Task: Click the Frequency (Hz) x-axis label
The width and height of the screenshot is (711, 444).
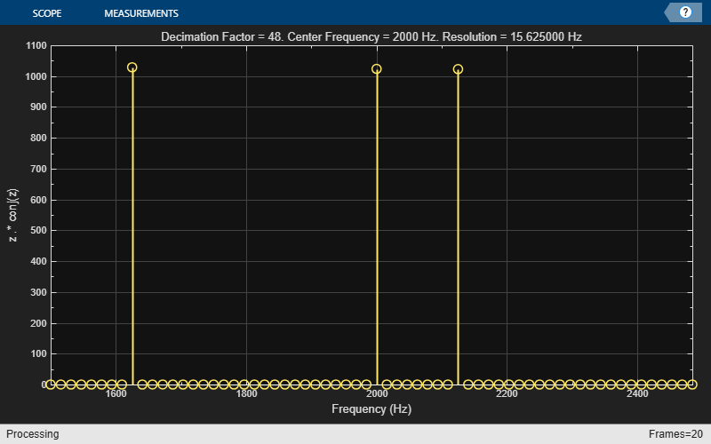Action: pos(371,409)
